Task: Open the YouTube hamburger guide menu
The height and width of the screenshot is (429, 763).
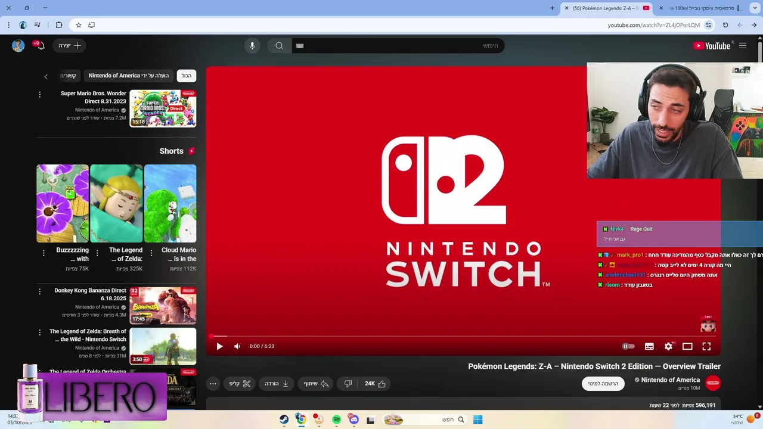Action: pos(743,46)
